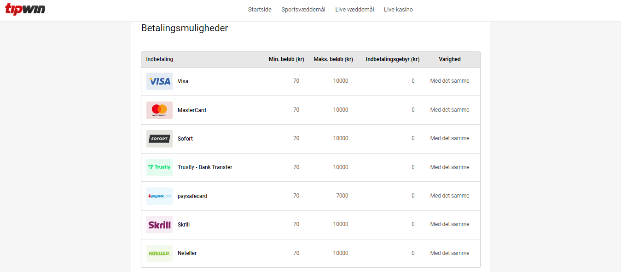The width and height of the screenshot is (621, 272).
Task: Click paysafecard maximum amount 7000
Action: (x=342, y=196)
